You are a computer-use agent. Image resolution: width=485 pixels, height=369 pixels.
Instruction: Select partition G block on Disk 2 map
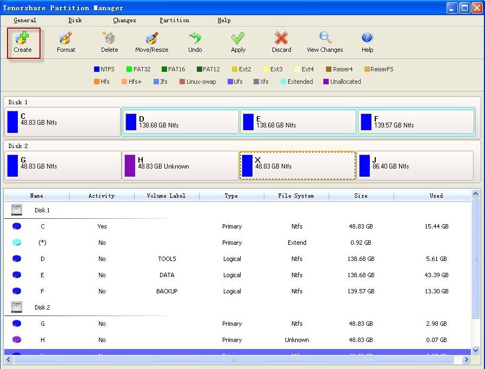[x=63, y=166]
